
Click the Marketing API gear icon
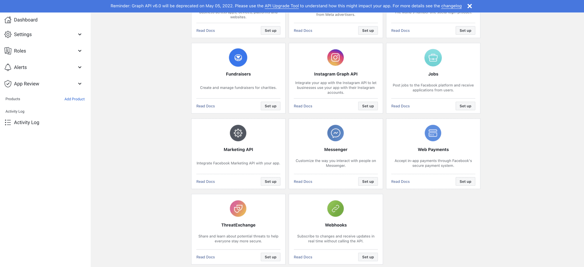pos(238,133)
